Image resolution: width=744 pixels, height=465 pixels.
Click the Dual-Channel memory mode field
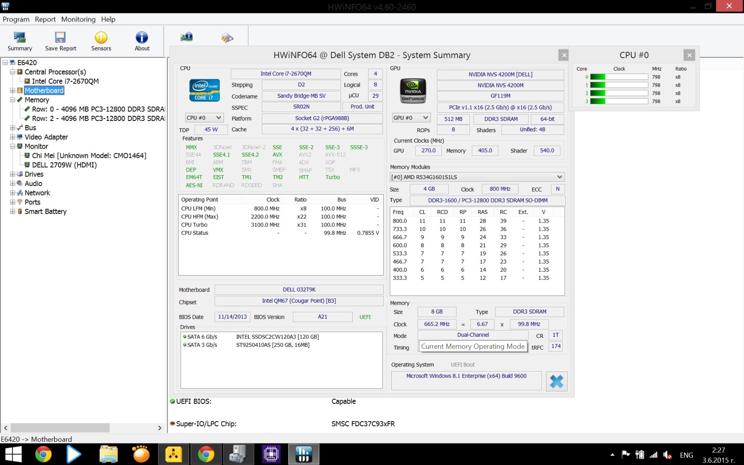[x=473, y=335]
